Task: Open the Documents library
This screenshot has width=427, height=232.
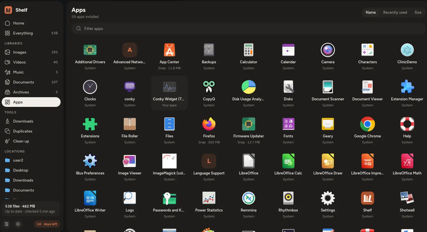Action: point(31,82)
